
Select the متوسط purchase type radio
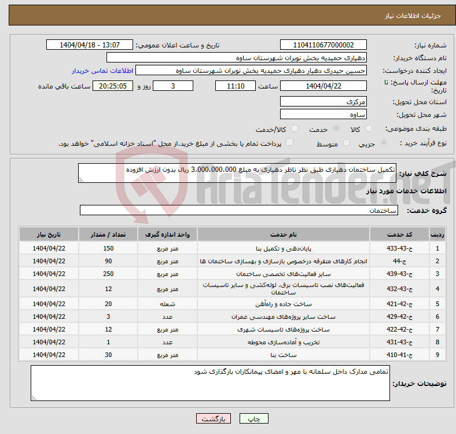tap(346, 143)
